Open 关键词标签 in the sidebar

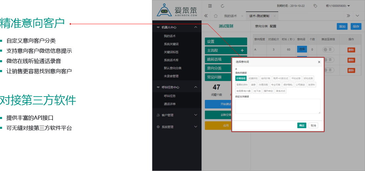pyautogui.click(x=171, y=52)
